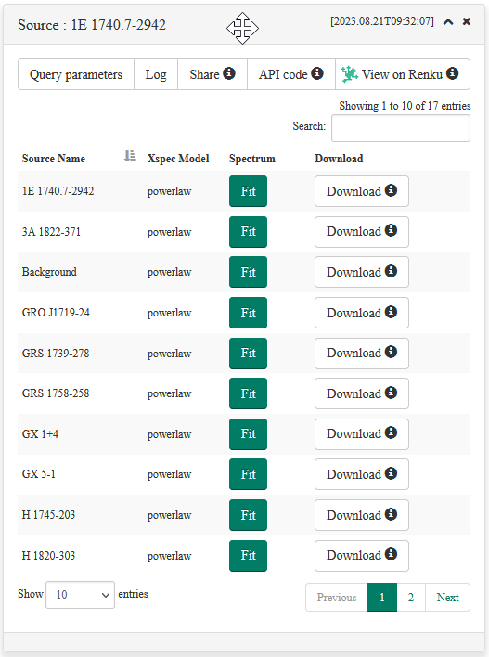Fit spectrum for 1E 1740.7-2942
489x657 pixels.
point(248,191)
